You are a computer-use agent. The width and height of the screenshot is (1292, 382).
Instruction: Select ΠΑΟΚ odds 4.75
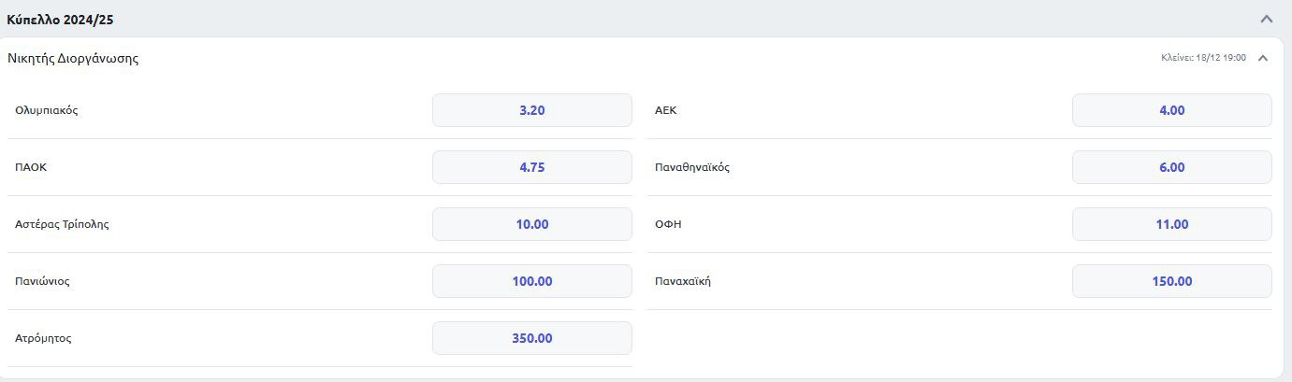(x=532, y=167)
